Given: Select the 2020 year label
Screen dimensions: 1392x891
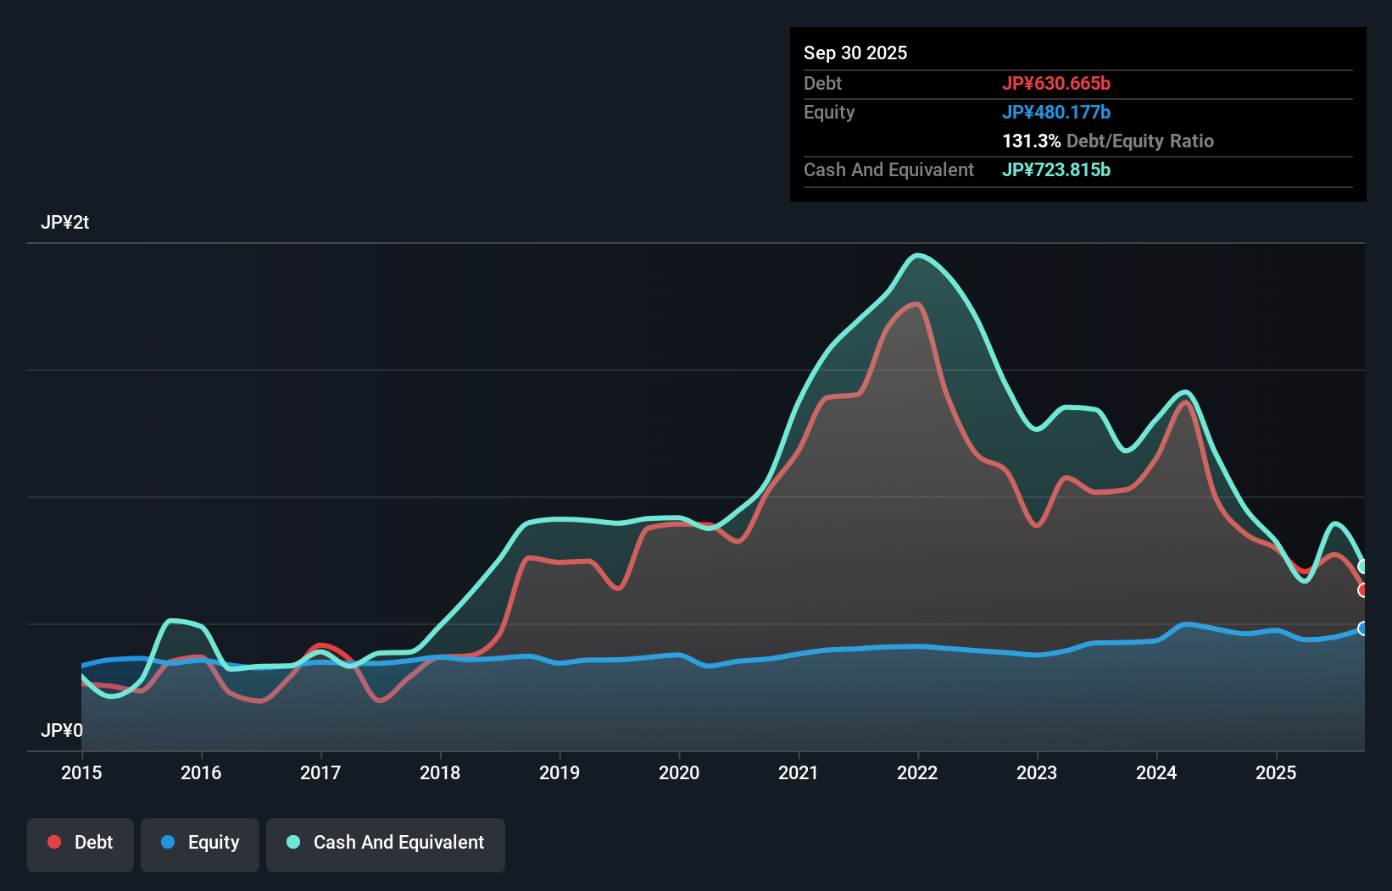Looking at the screenshot, I should [x=679, y=772].
